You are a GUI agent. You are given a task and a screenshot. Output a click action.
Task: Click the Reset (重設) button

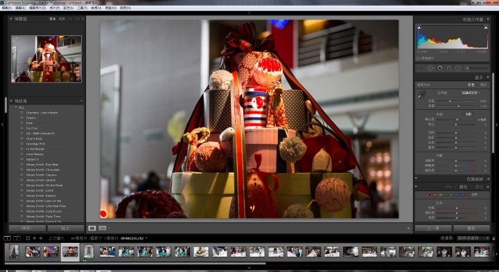(472, 228)
